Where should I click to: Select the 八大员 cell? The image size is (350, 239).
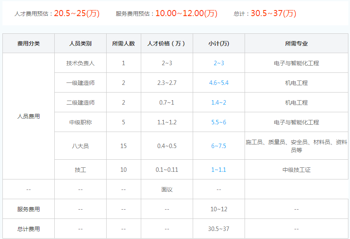pos(80,146)
